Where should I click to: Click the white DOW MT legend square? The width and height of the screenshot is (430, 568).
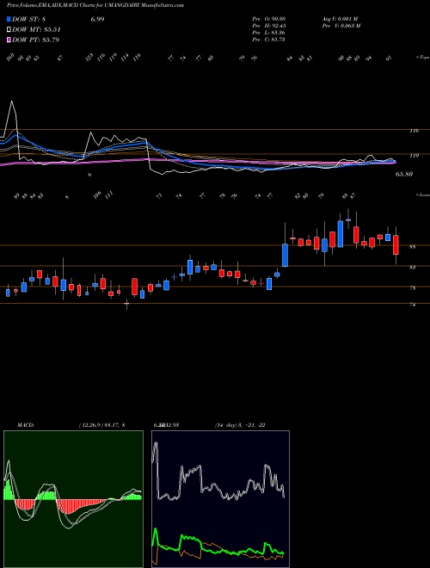click(9, 30)
